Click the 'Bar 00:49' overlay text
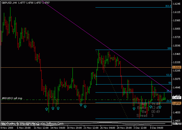This screenshot has height=130, width=182. (151, 112)
